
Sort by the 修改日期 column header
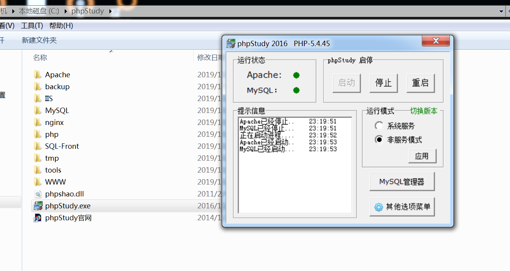click(210, 58)
